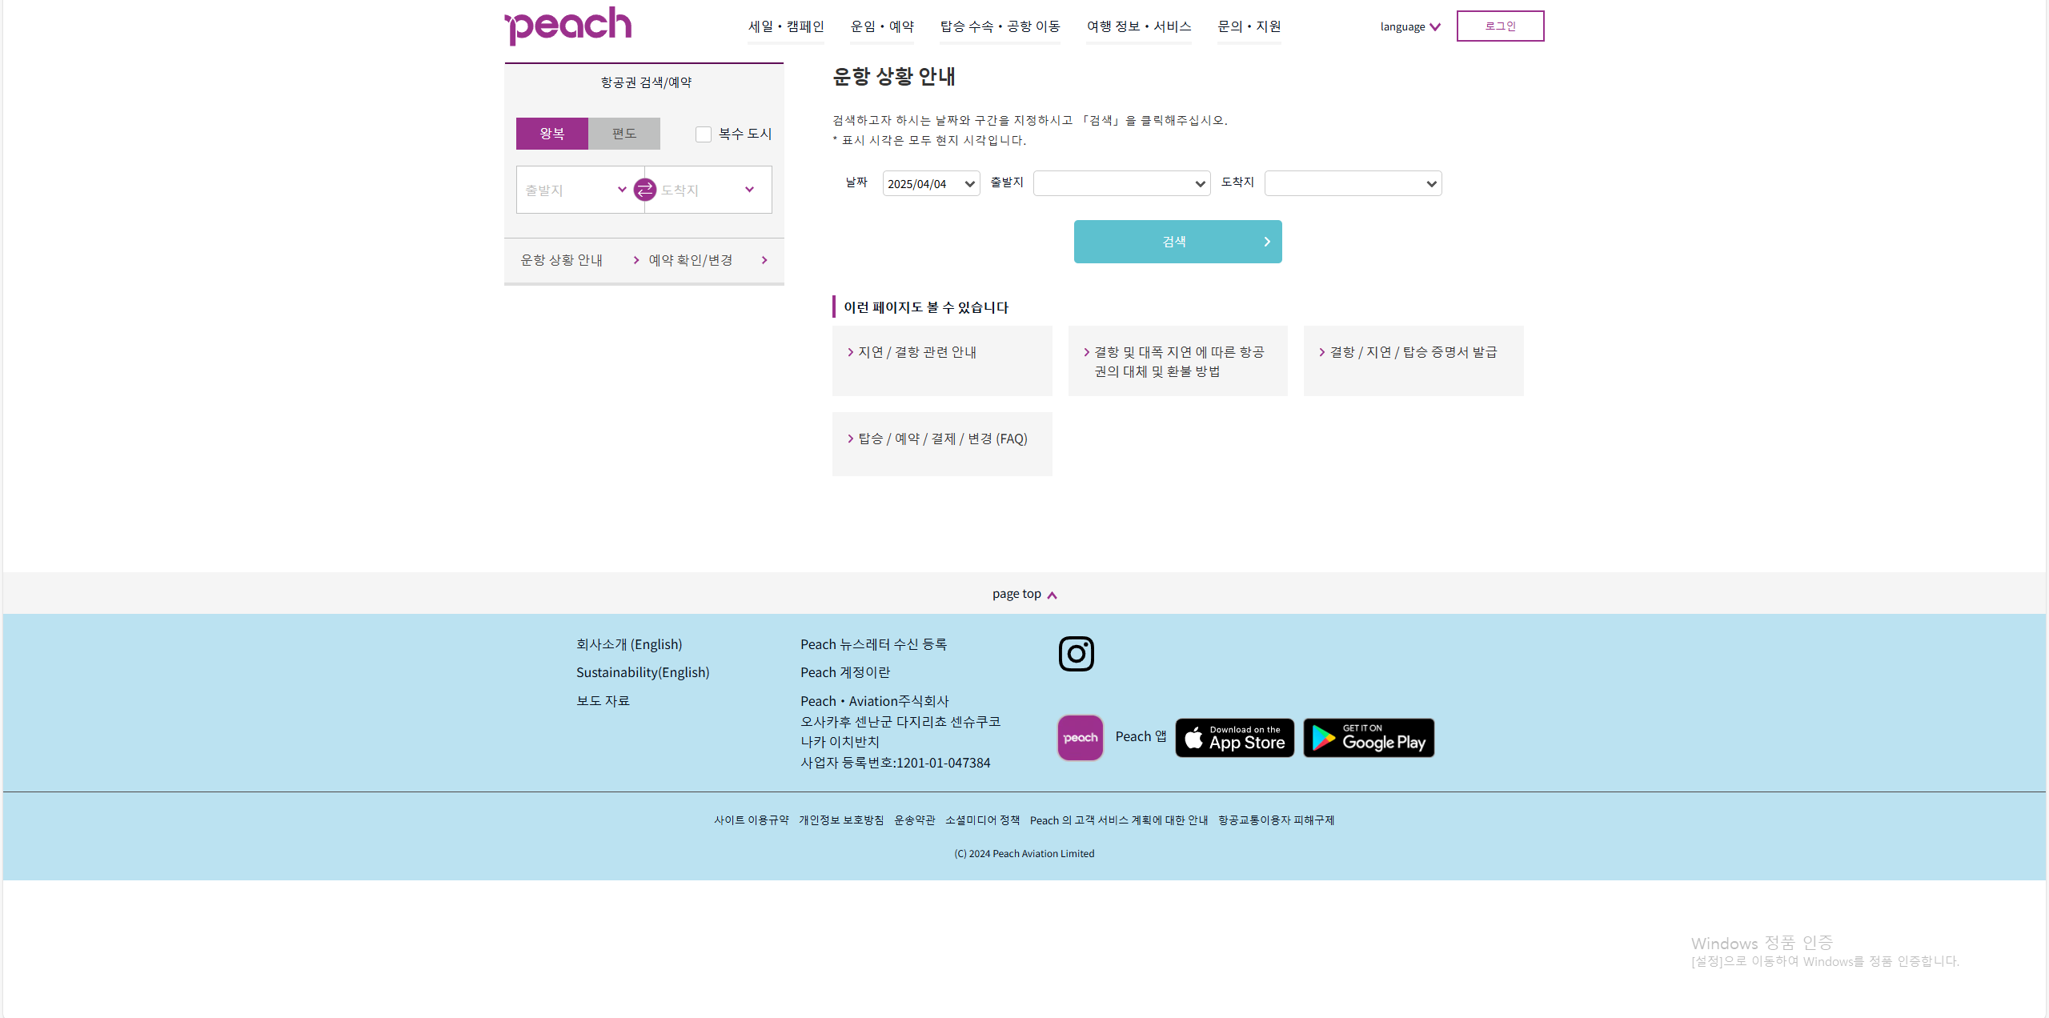Open the 예약 확인/변경 link
The image size is (2049, 1018).
(x=690, y=260)
